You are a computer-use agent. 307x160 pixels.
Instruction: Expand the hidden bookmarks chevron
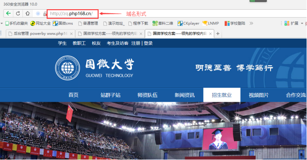(252, 23)
